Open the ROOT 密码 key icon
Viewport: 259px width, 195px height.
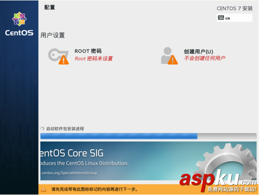click(58, 56)
